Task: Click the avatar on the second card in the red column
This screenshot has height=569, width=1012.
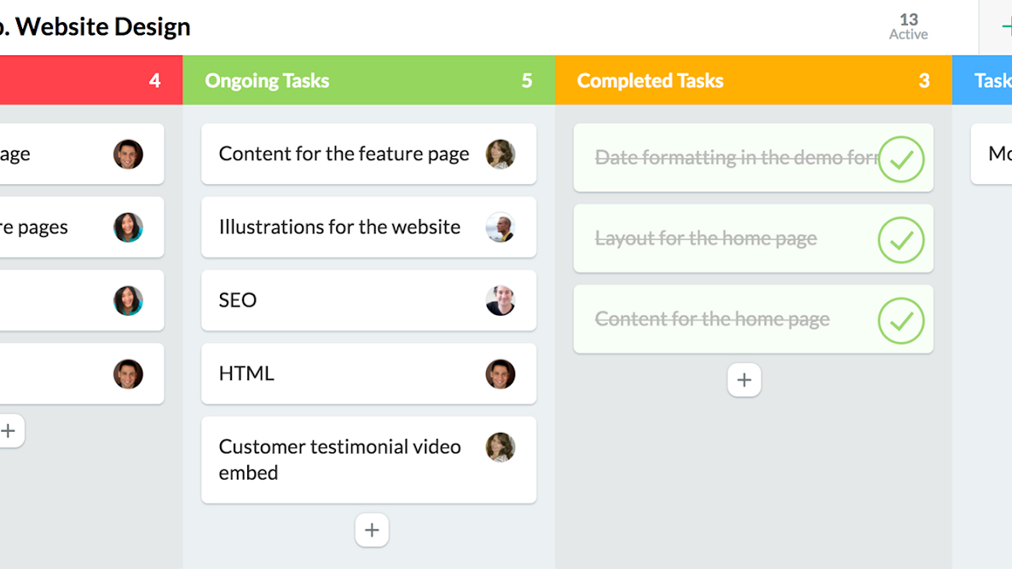Action: click(x=128, y=227)
